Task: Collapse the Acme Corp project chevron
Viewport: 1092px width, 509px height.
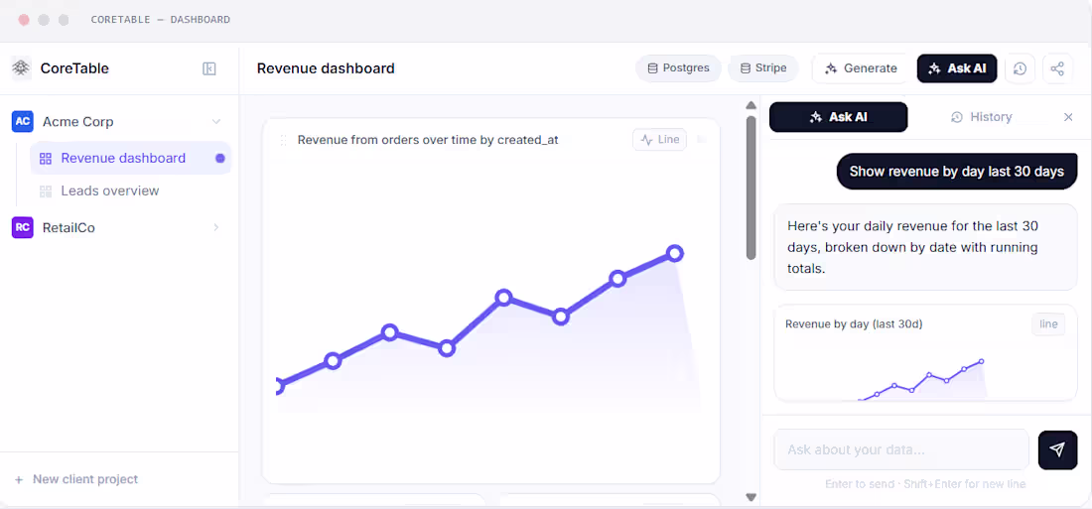Action: click(215, 122)
